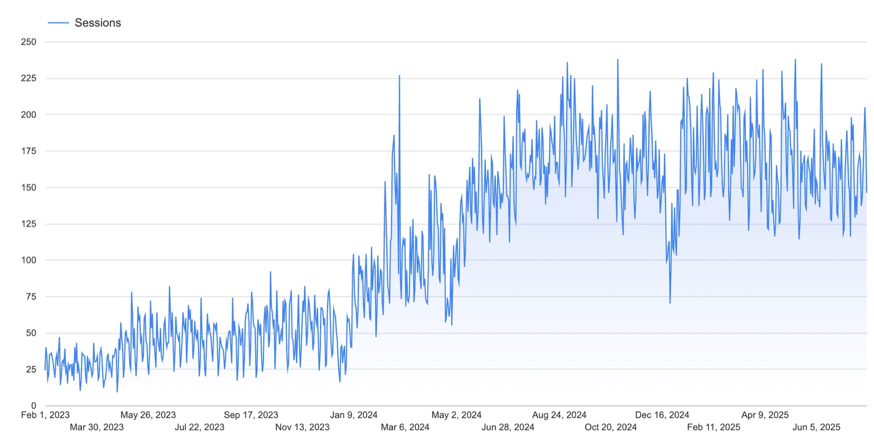Click the May 26, 2023 date label
874x446 pixels.
[148, 415]
